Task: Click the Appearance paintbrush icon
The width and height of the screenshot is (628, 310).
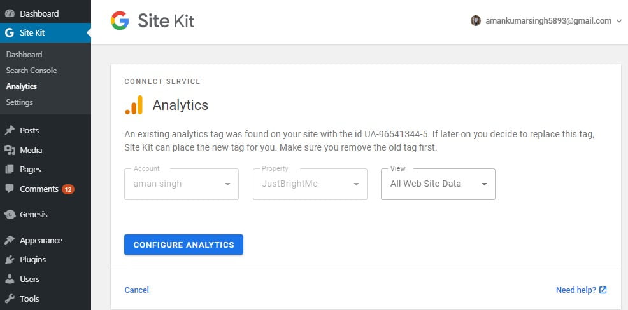Action: pos(10,240)
